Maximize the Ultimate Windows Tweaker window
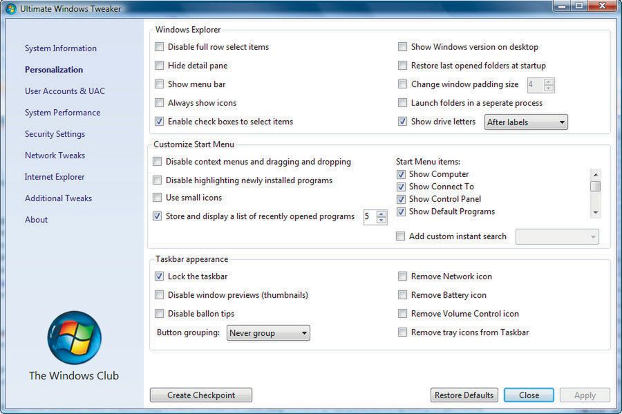 (x=579, y=6)
